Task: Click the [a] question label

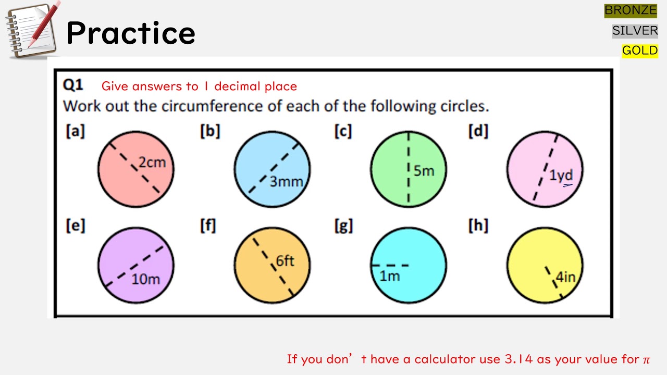Action: tap(75, 131)
